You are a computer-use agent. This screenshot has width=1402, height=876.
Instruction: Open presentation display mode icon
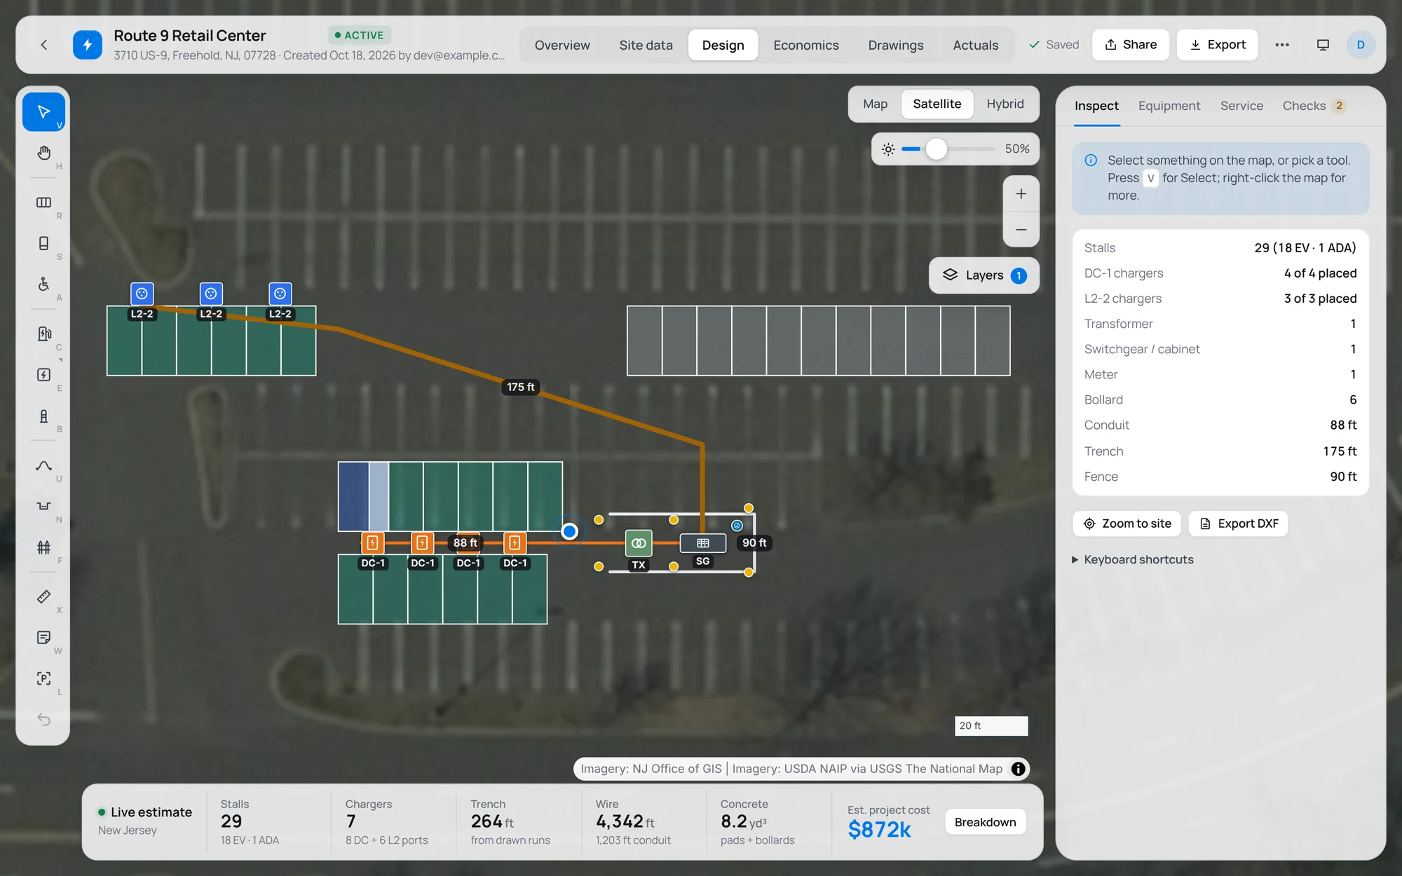click(x=1323, y=45)
